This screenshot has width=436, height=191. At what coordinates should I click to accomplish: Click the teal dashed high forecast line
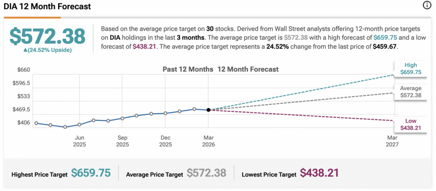click(x=298, y=93)
